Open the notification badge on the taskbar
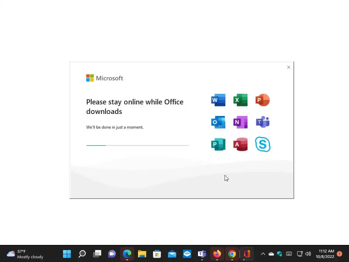The width and height of the screenshot is (349, 262). coord(339,254)
